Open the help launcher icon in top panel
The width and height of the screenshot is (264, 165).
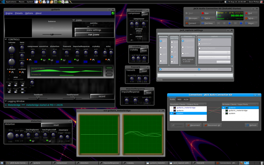tap(48, 2)
